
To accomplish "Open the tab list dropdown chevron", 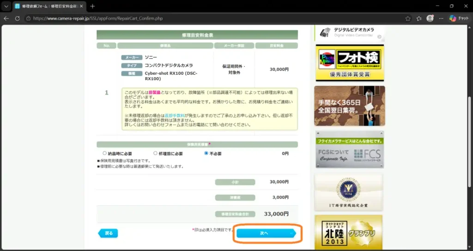I will tap(6, 6).
